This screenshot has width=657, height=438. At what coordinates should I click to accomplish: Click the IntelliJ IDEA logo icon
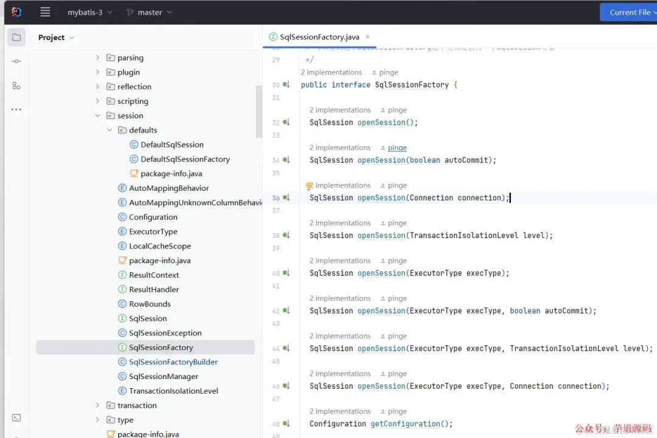tap(17, 12)
